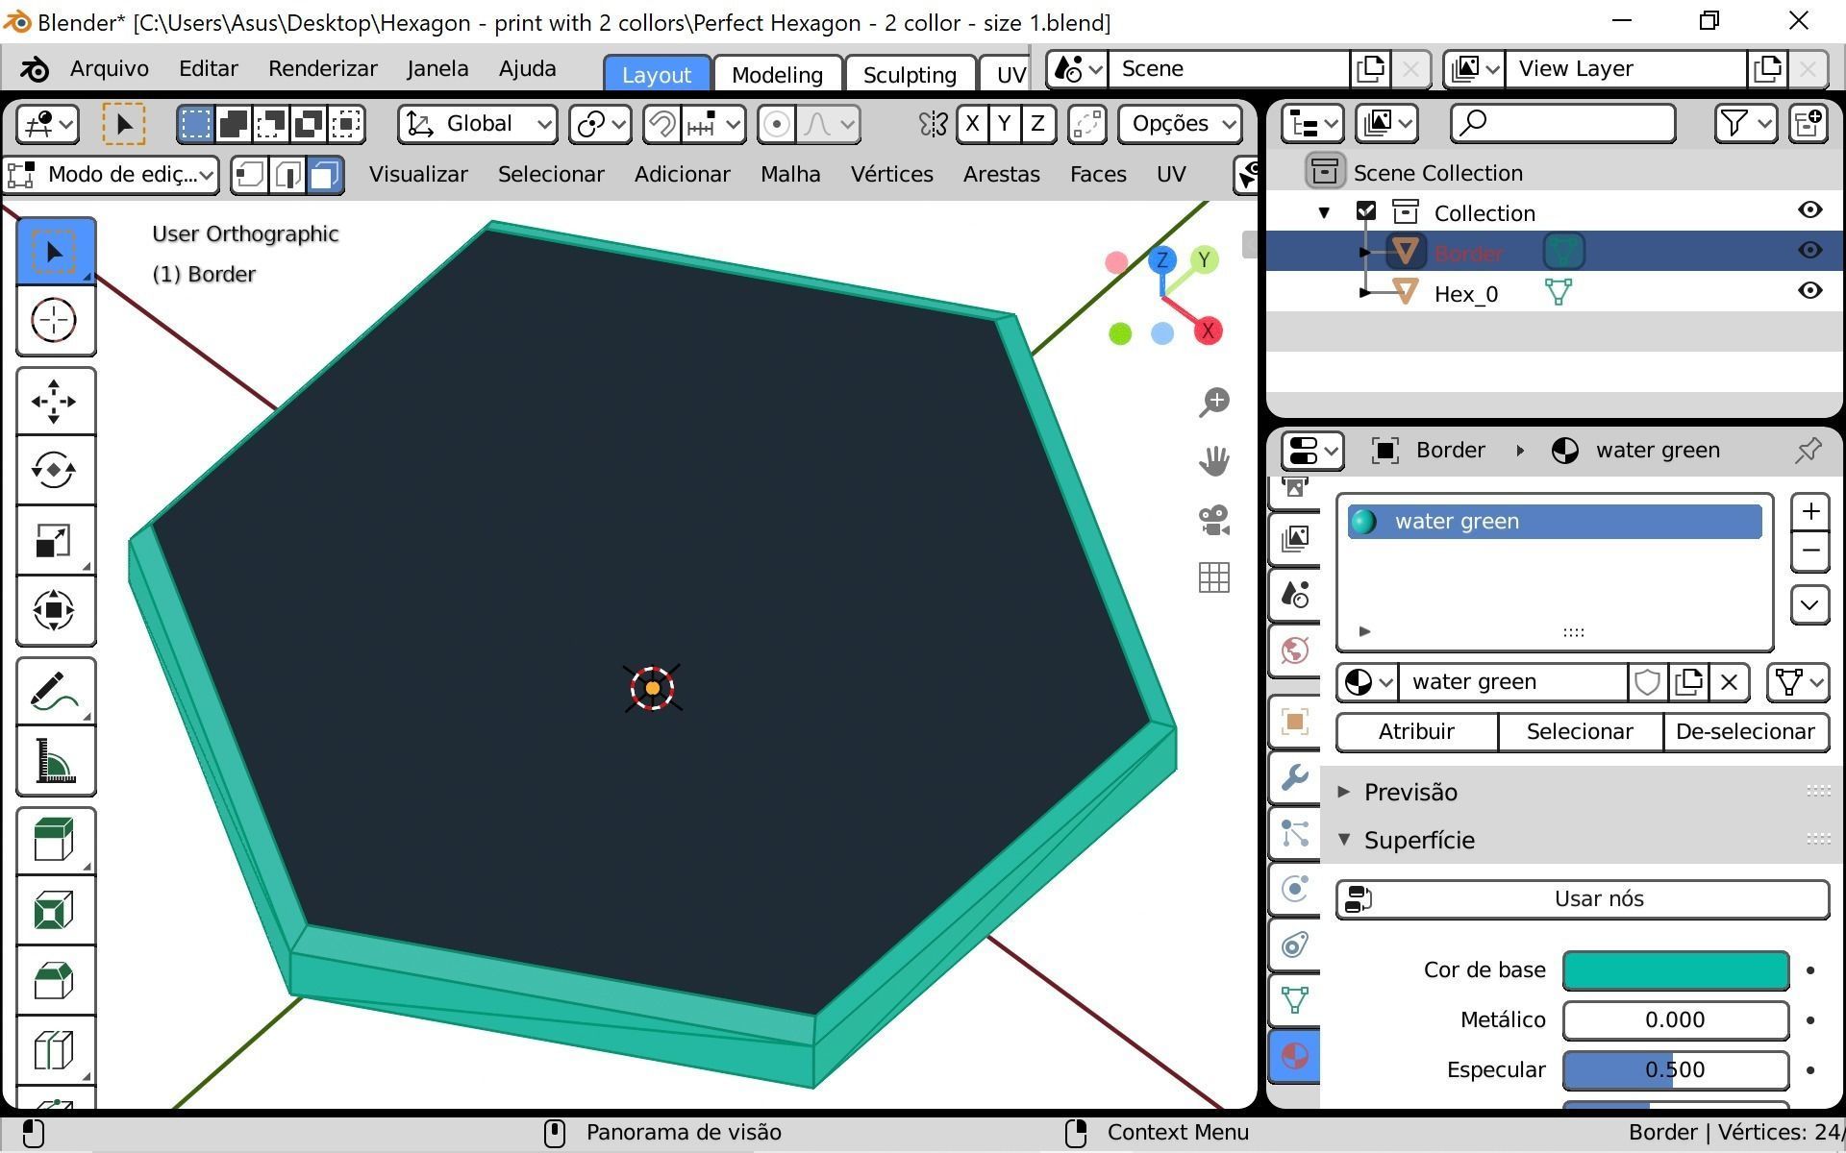
Task: Switch to face select mode
Action: click(325, 175)
